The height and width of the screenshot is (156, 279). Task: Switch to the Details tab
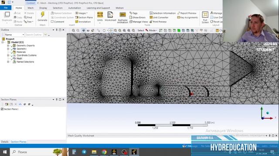pyautogui.click(x=5, y=142)
